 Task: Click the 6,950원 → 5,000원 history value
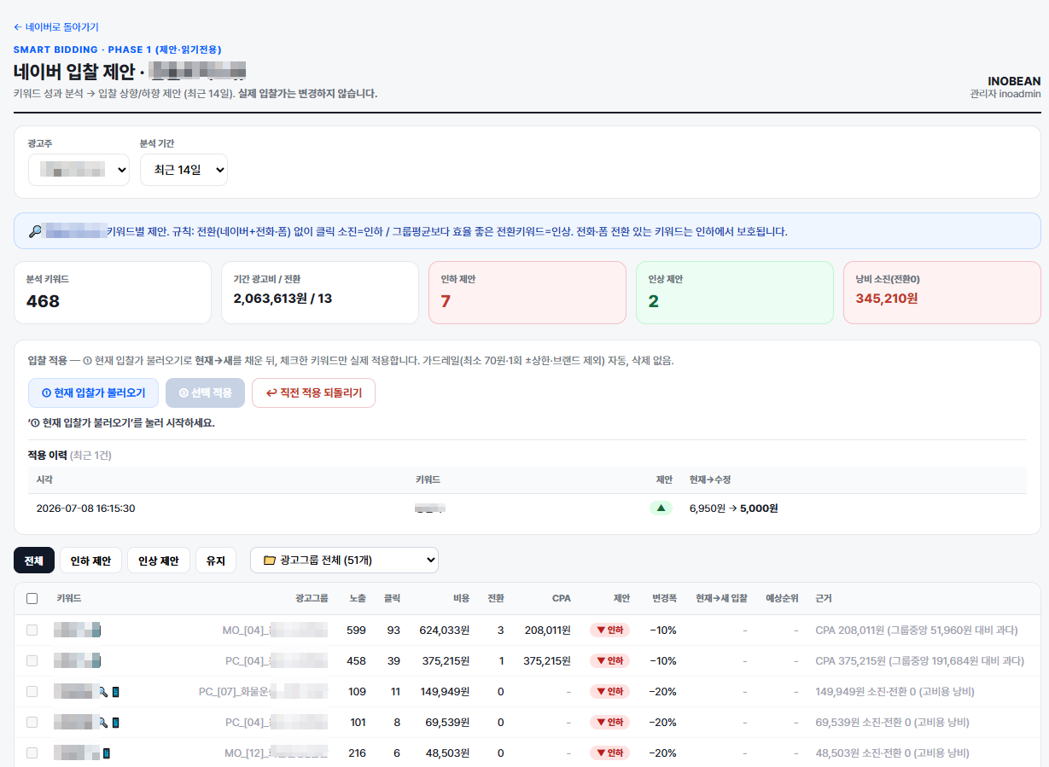click(x=733, y=508)
